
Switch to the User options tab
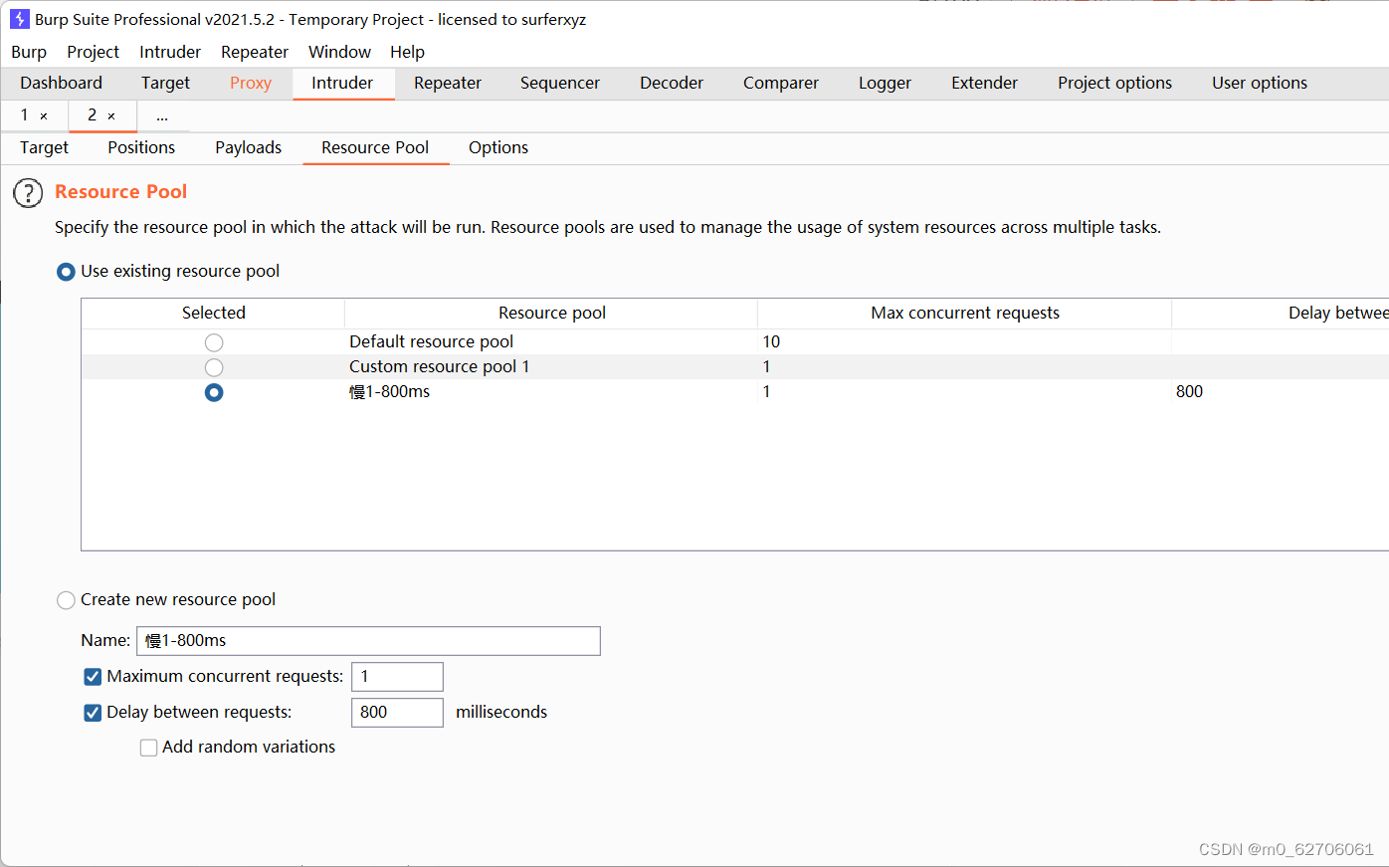click(1260, 83)
